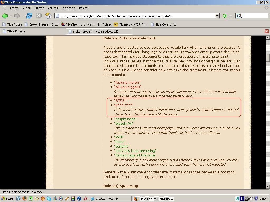270x202 pixels.
Task: Click the page scrollbar up arrow
Action: point(268,38)
